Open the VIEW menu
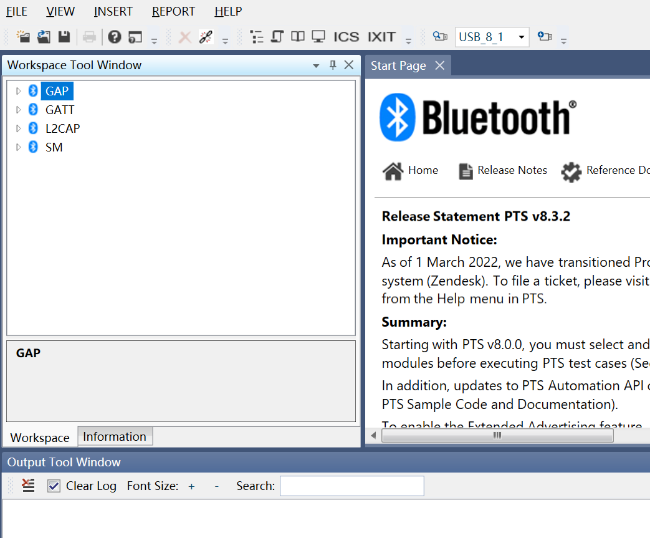The width and height of the screenshot is (650, 538). pyautogui.click(x=60, y=11)
